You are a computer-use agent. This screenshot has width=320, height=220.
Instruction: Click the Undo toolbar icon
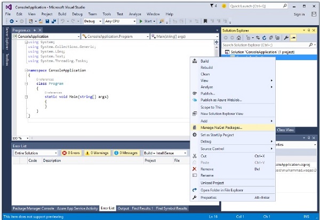(x=62, y=21)
